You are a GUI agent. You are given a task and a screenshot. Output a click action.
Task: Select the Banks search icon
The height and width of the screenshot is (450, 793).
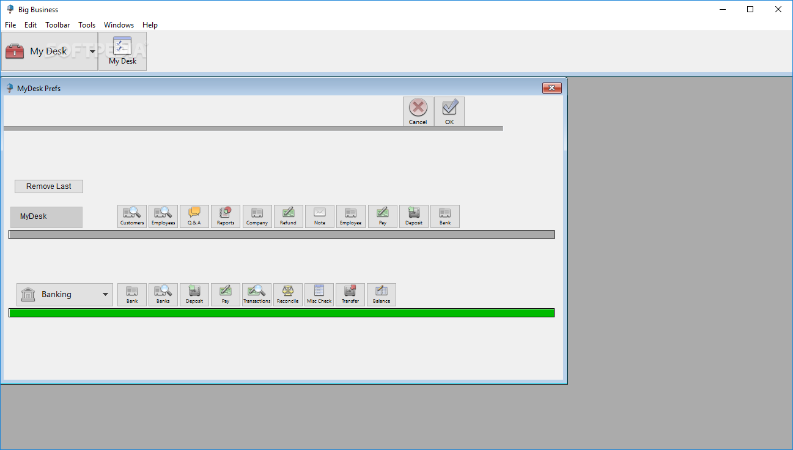pos(163,295)
